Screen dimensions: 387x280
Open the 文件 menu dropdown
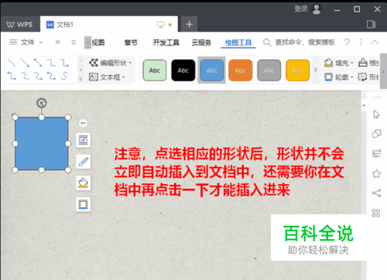pos(26,42)
